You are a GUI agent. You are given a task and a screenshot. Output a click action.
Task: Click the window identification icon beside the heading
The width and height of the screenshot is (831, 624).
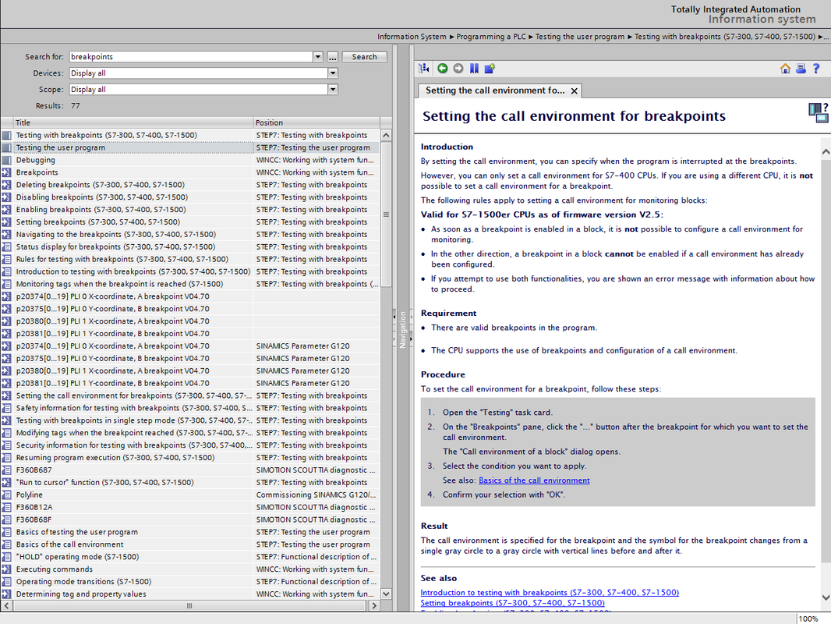(819, 112)
